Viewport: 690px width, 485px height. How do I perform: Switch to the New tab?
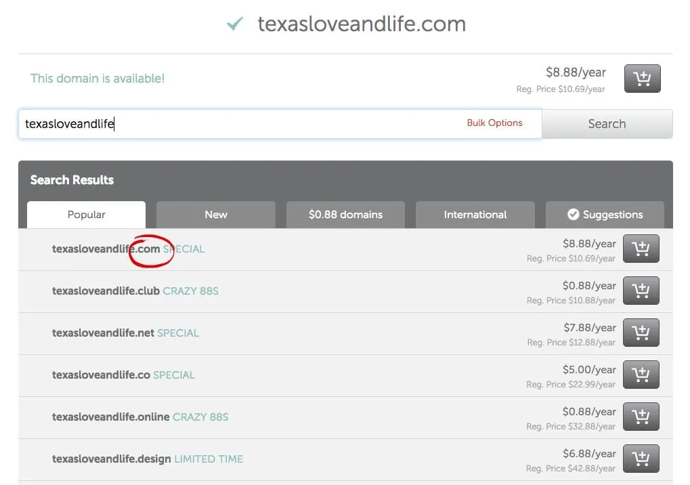(x=215, y=215)
